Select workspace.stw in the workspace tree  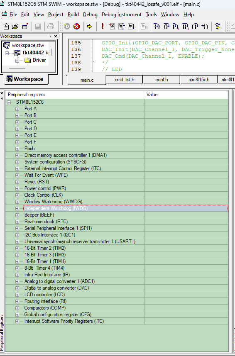click(28, 45)
